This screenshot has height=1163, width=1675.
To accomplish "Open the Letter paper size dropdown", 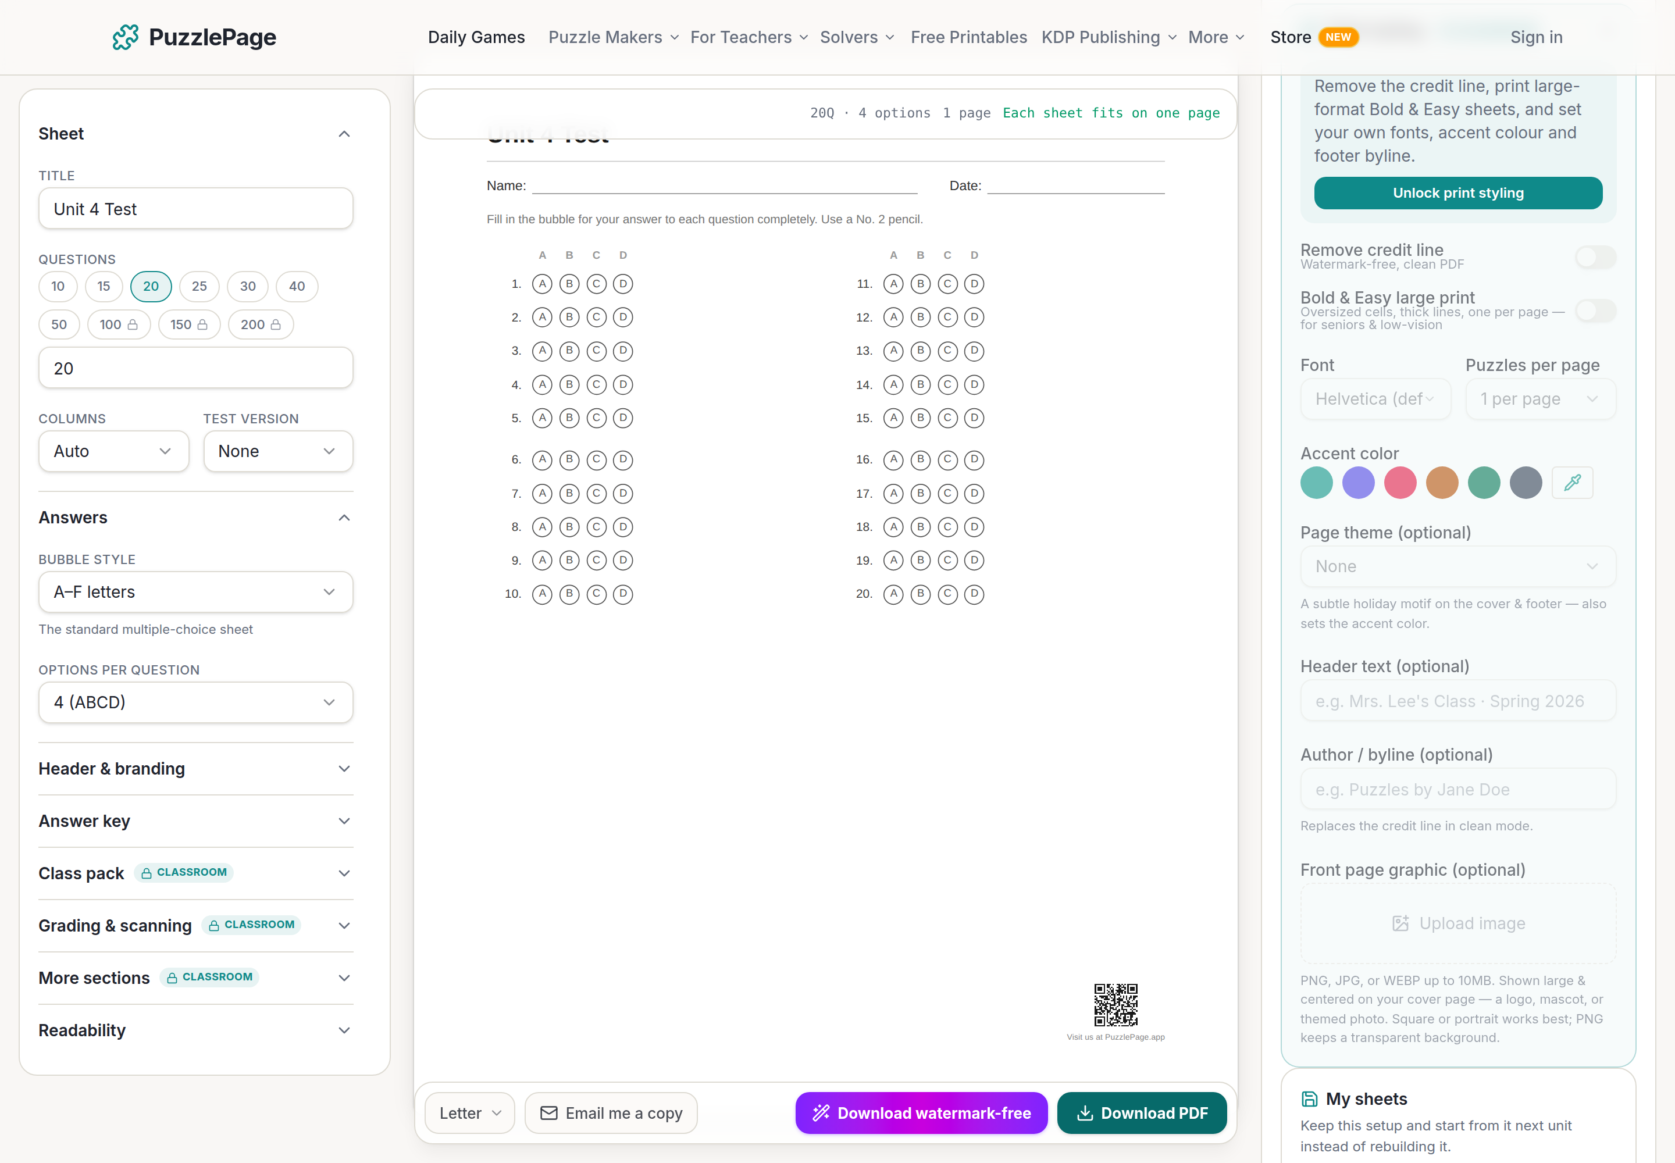I will [470, 1113].
